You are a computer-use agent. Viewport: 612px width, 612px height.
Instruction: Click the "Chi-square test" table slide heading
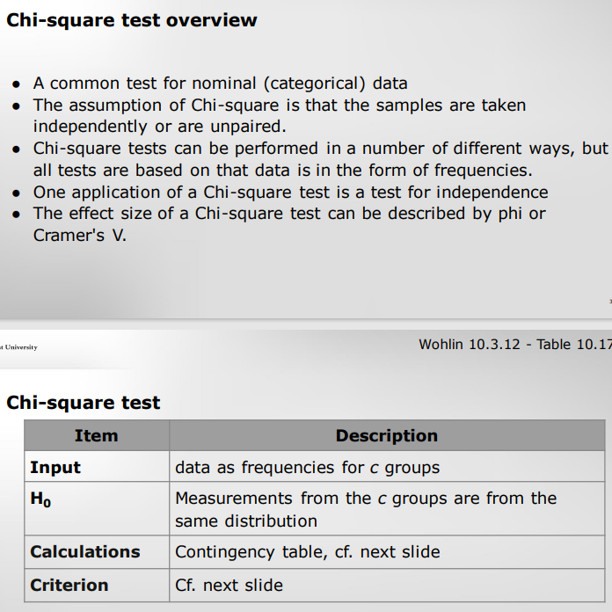84,403
